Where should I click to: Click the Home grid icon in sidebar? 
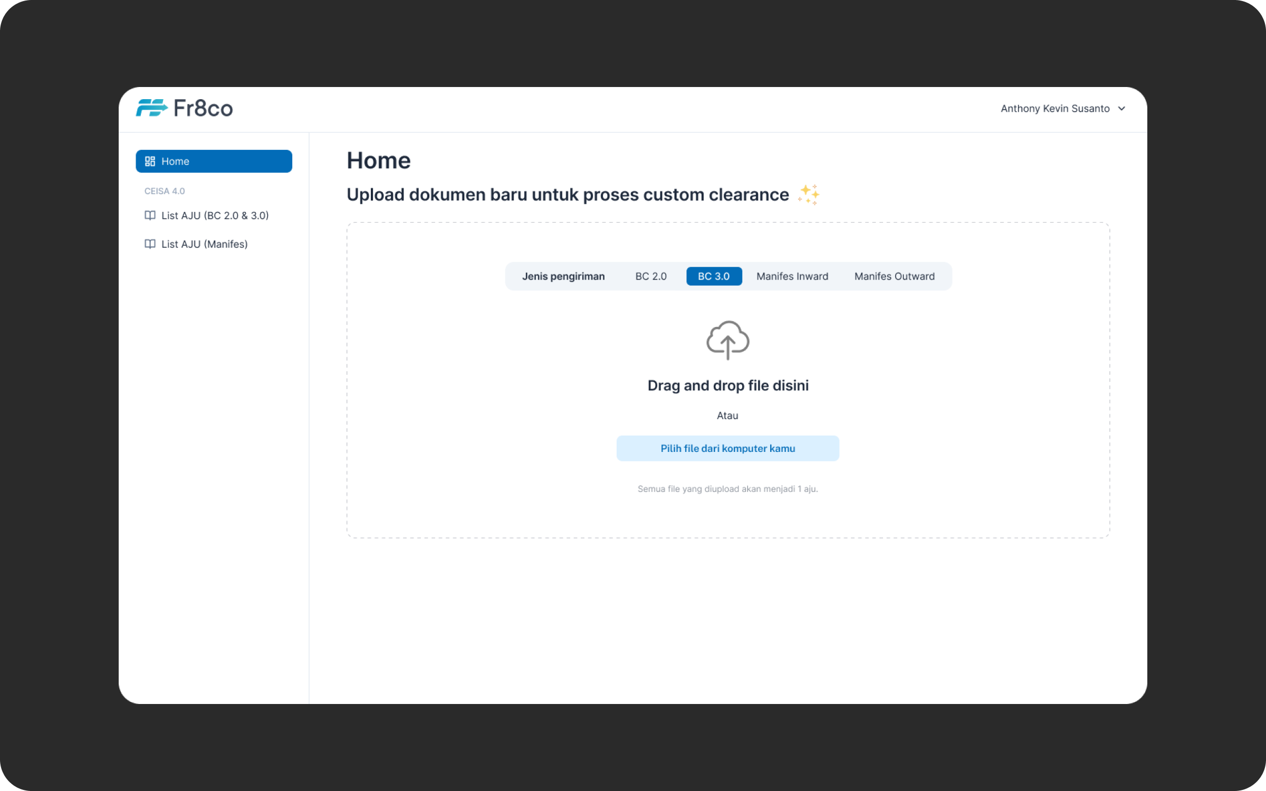(x=150, y=161)
